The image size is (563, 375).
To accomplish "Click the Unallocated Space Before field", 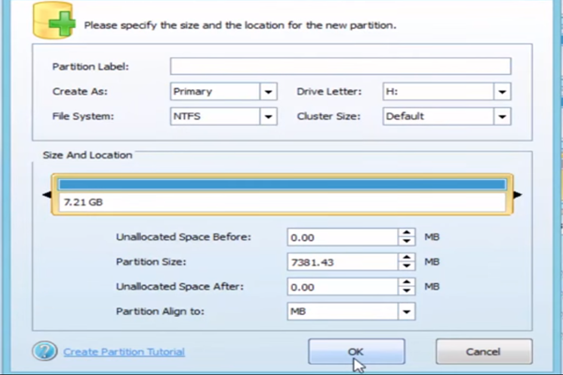I will [342, 237].
